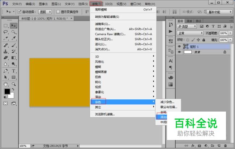The height and width of the screenshot is (149, 235).
Task: Select the Move tool
Action: coord(14,26)
